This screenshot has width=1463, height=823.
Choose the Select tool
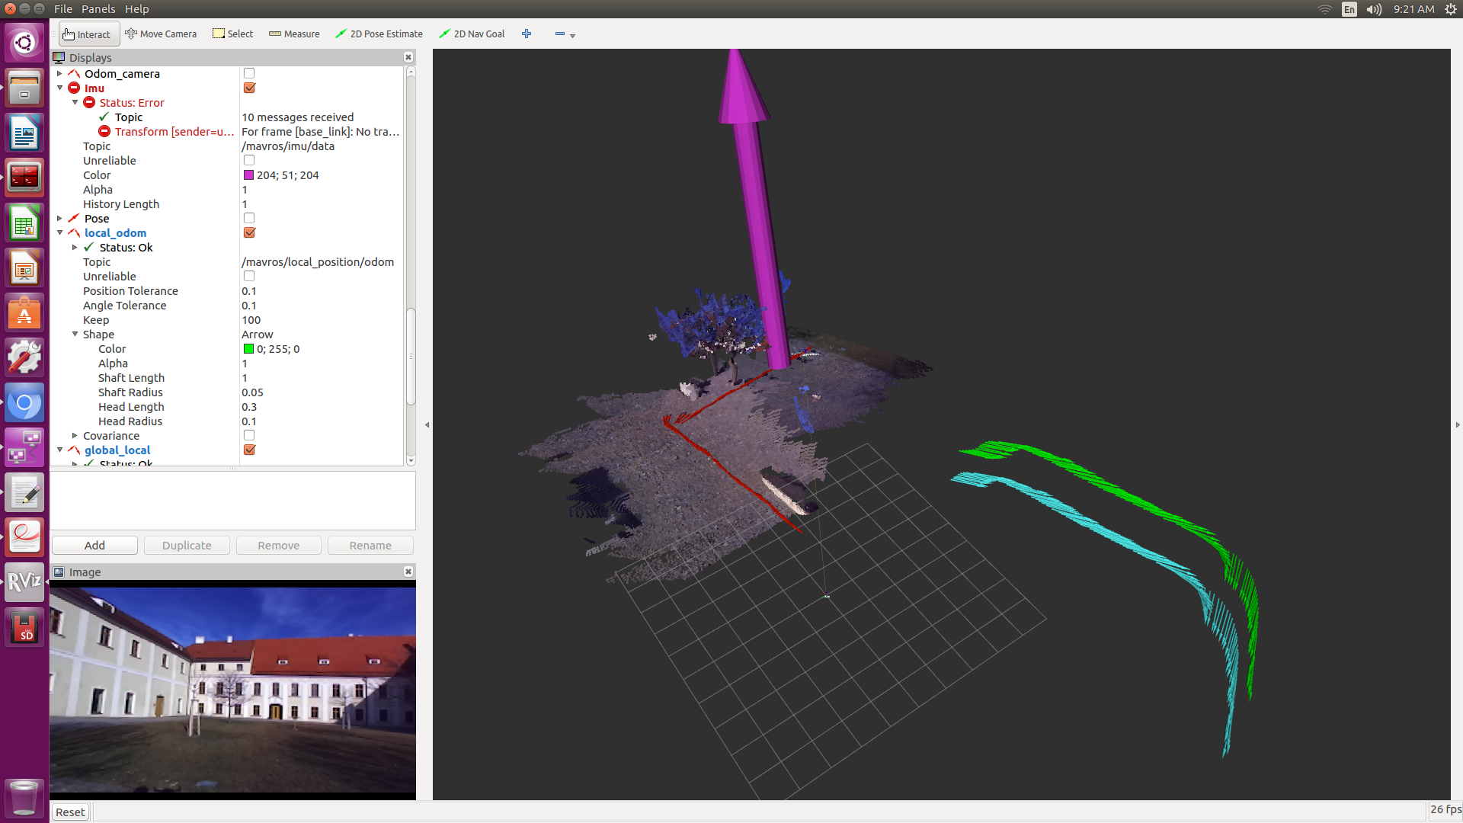click(x=232, y=34)
